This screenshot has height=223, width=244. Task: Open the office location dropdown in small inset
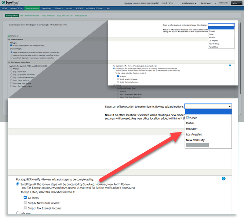pyautogui.click(x=221, y=25)
